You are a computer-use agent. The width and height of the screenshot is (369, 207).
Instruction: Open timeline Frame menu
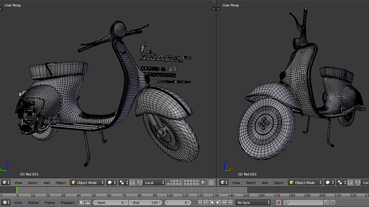point(50,203)
